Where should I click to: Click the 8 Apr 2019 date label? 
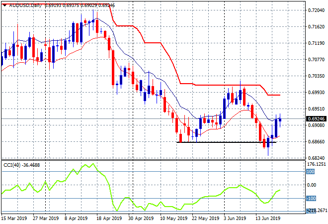[76, 219]
